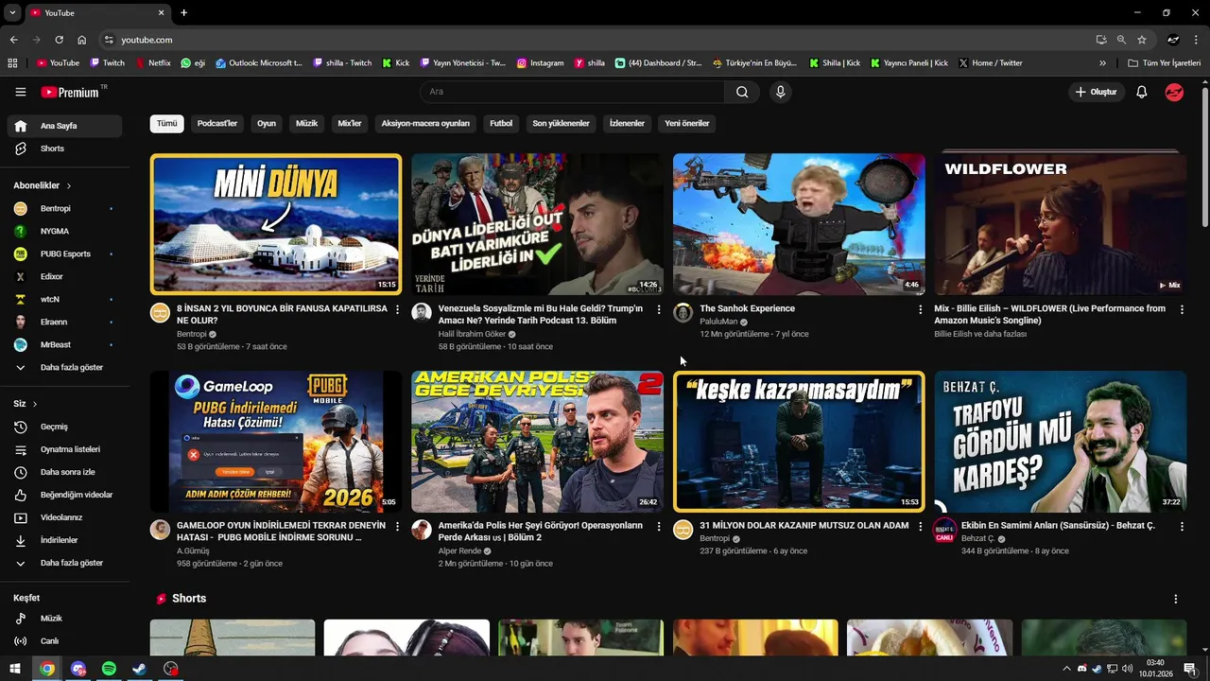Open options for The Sanhok Experience video
Screen dimensions: 1210x681
920,309
